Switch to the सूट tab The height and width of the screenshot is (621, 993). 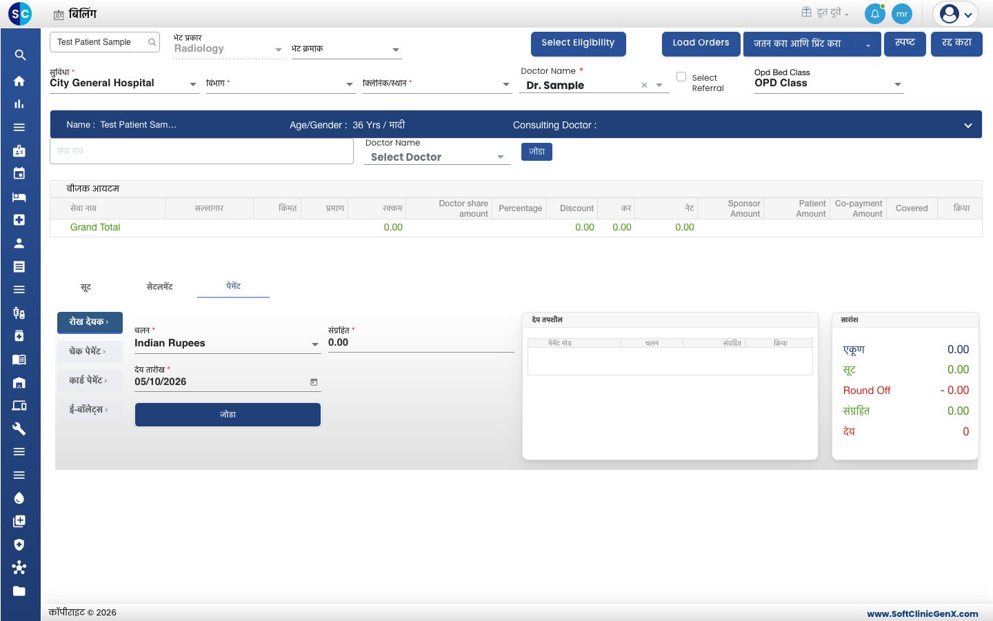pos(86,287)
